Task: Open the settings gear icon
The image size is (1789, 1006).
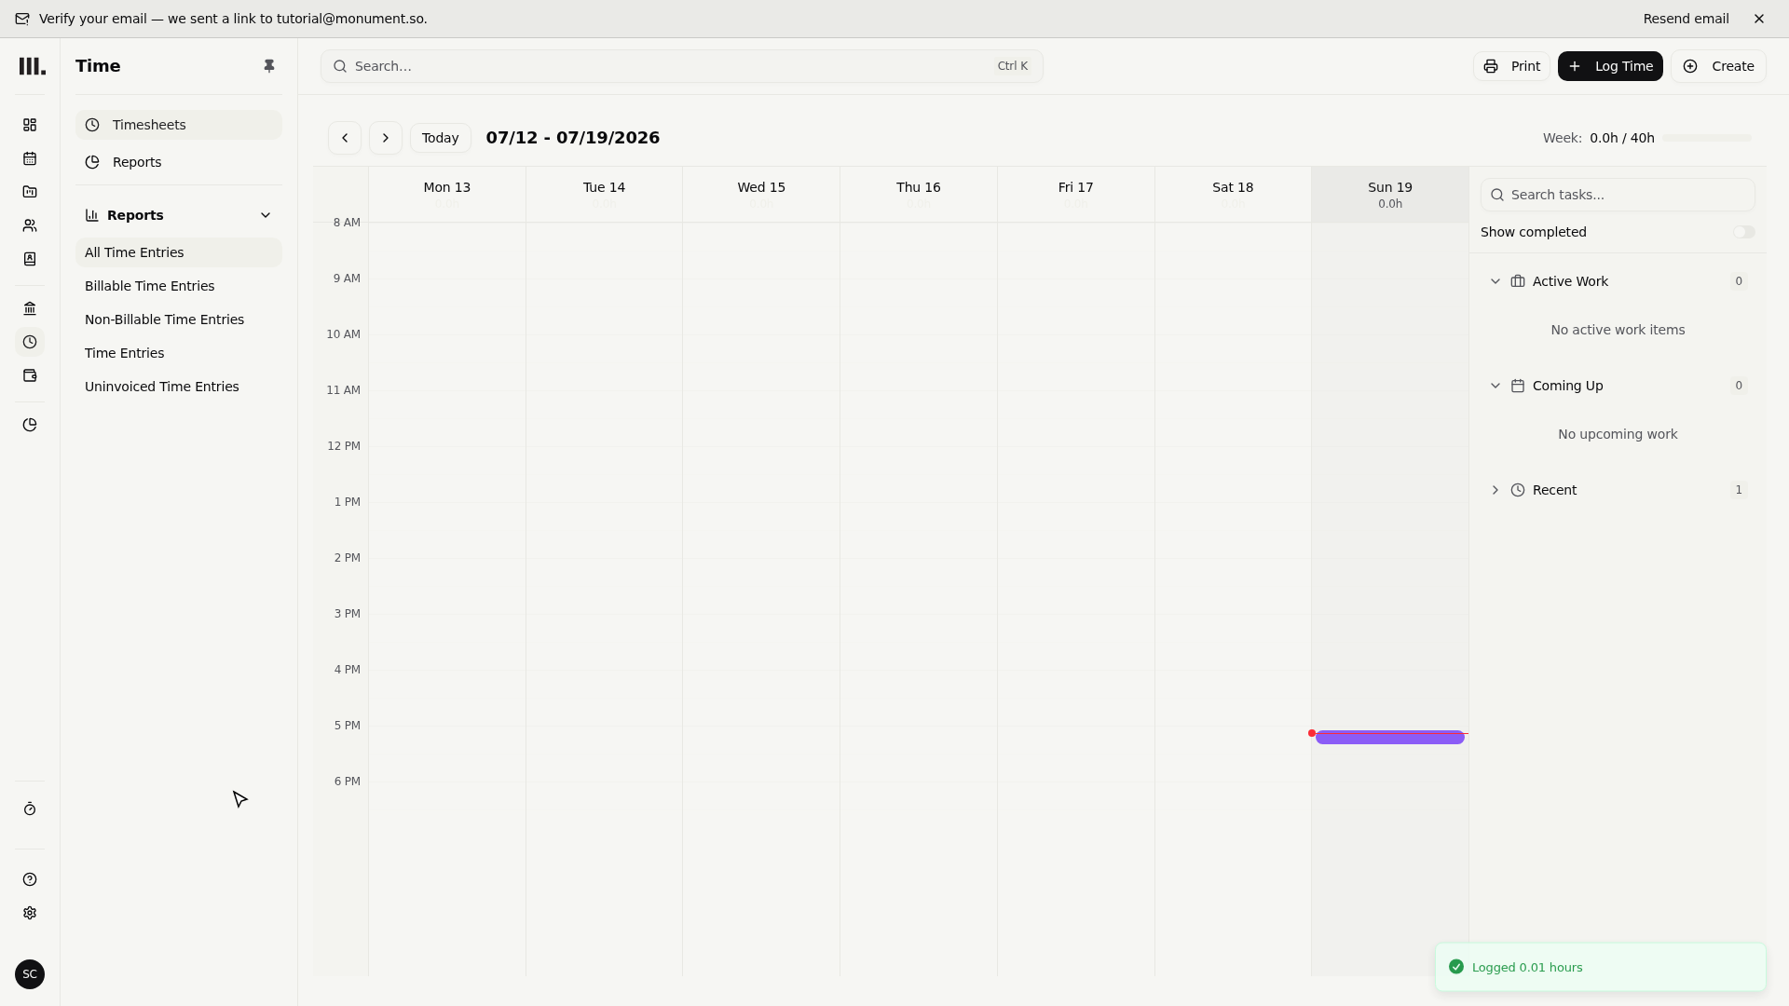Action: coord(30,913)
